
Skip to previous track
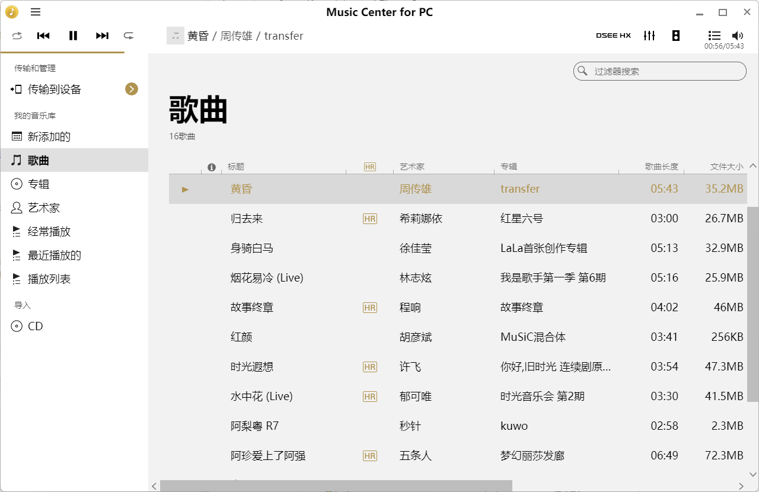pos(43,36)
